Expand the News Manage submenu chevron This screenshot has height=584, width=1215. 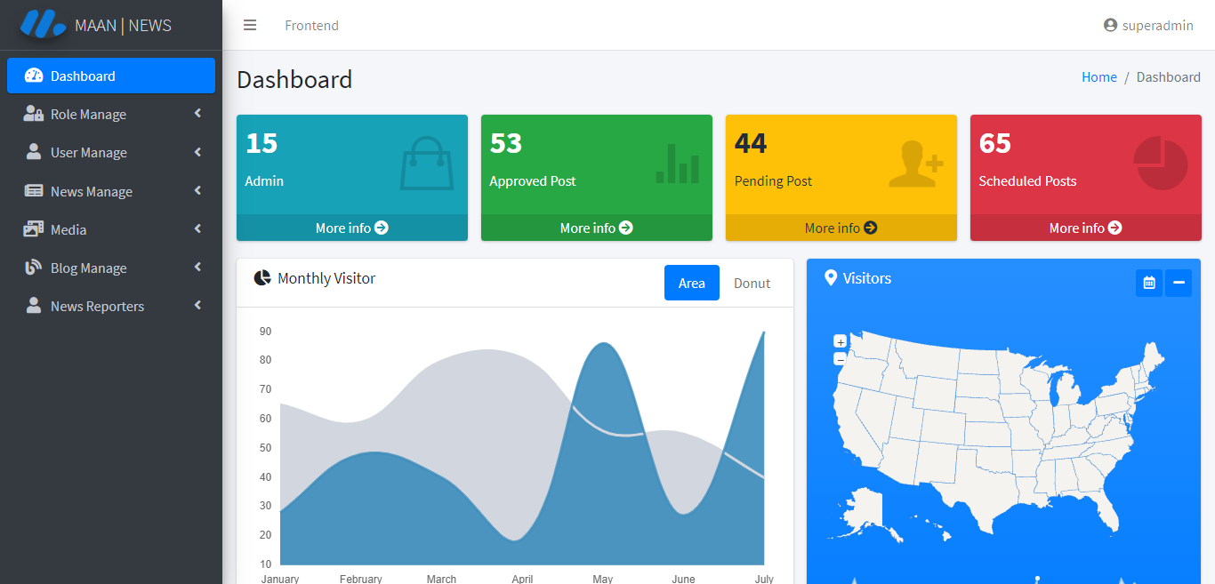click(197, 190)
